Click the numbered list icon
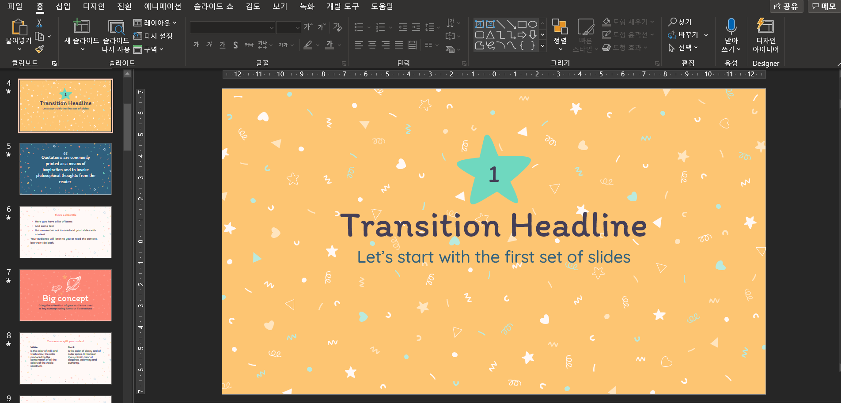 point(380,27)
